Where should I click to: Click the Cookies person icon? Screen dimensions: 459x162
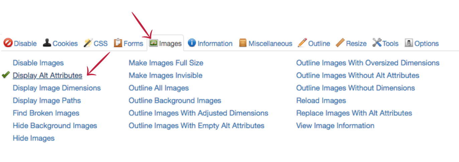pyautogui.click(x=47, y=43)
